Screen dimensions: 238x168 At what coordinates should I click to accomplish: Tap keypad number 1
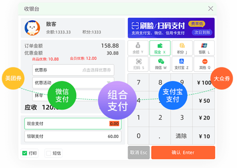click(x=138, y=118)
